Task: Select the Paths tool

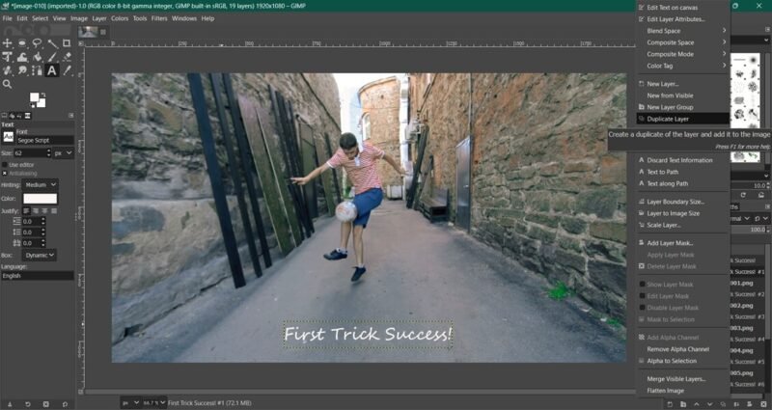Action: pyautogui.click(x=37, y=70)
